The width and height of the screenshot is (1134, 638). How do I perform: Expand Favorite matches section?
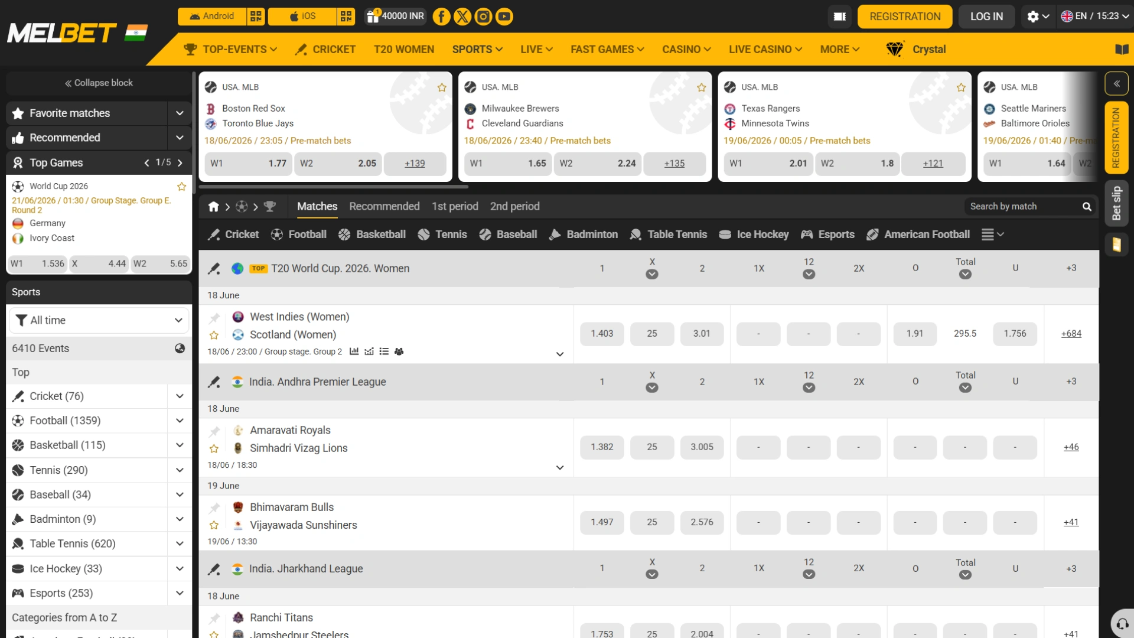(180, 113)
